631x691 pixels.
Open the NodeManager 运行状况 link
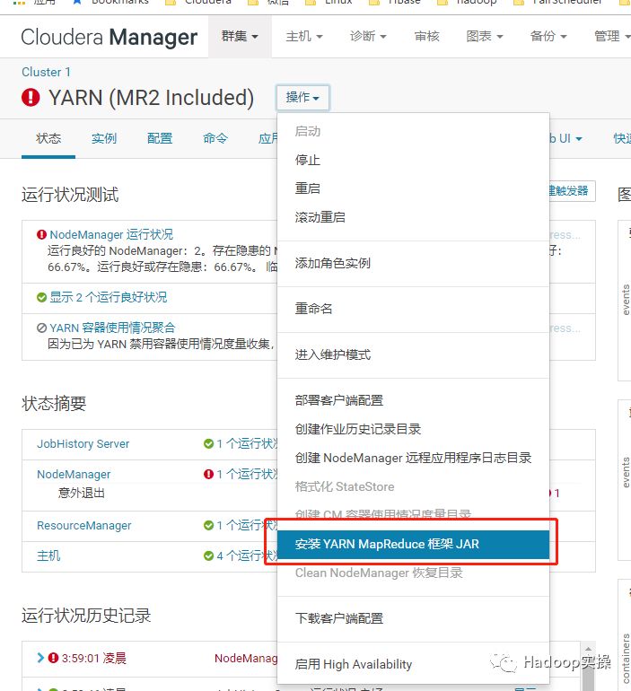111,234
